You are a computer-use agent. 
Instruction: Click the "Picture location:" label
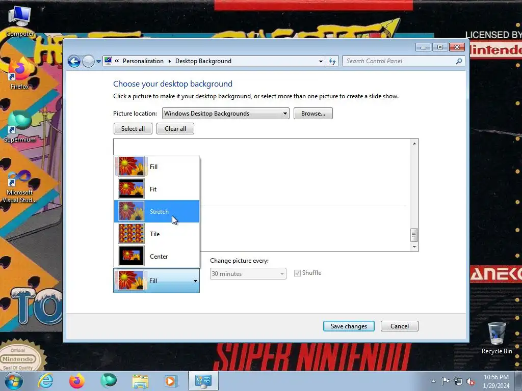pos(135,114)
